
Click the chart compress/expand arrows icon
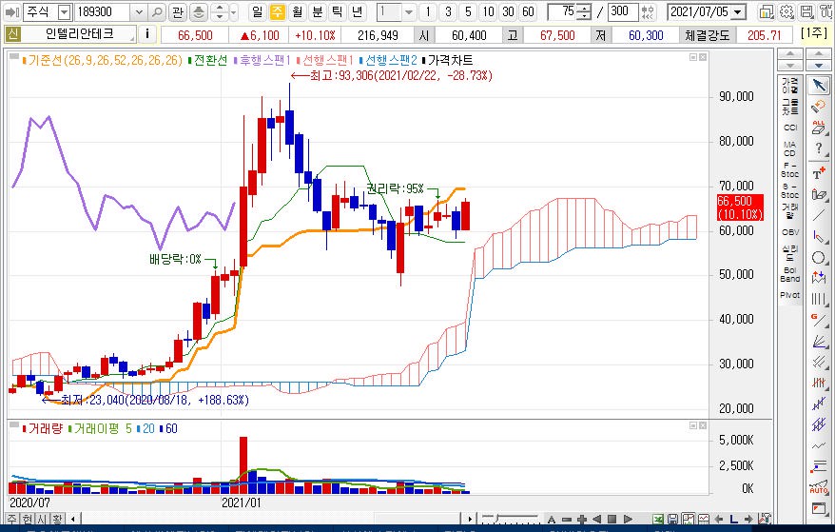click(648, 11)
